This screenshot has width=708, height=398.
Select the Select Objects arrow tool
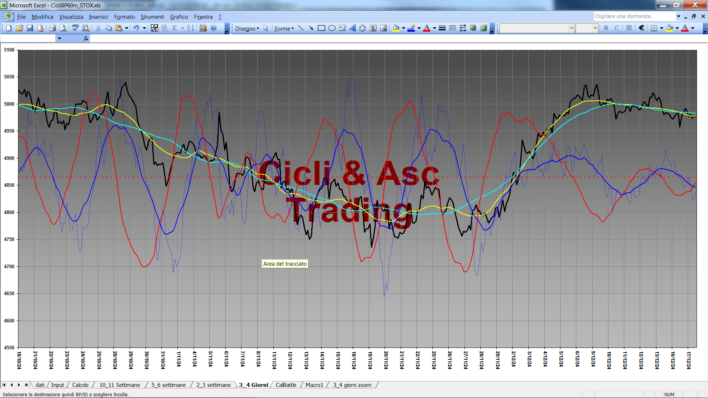tap(266, 28)
